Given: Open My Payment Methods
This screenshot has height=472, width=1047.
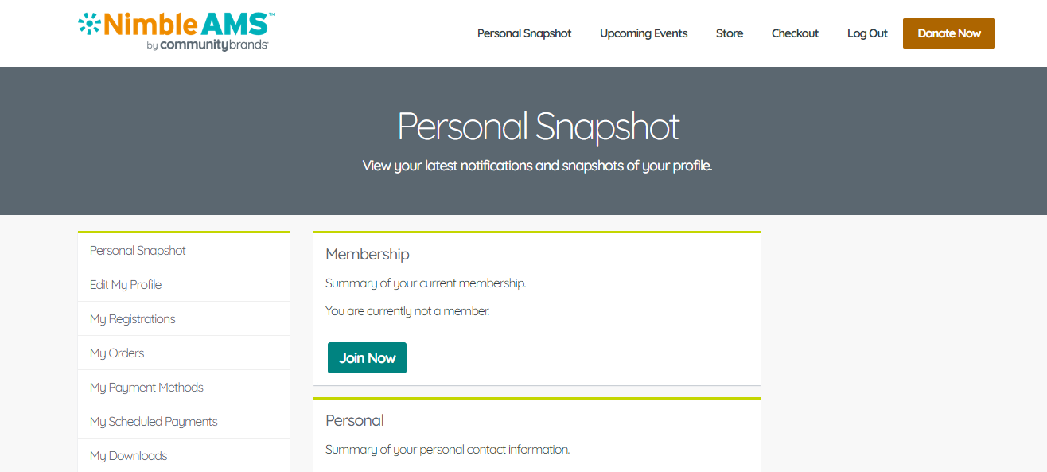Looking at the screenshot, I should pyautogui.click(x=146, y=388).
